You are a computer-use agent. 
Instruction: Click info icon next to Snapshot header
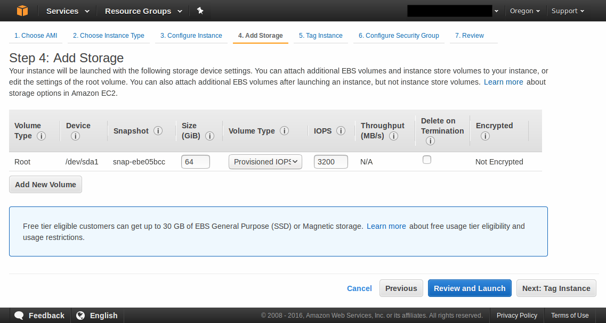click(x=158, y=131)
